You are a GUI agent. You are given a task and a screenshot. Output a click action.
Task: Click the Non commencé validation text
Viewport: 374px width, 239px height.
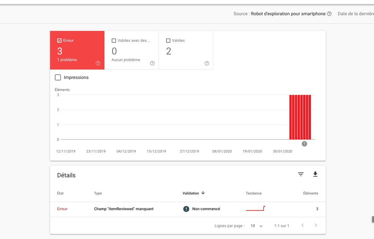[x=206, y=209]
